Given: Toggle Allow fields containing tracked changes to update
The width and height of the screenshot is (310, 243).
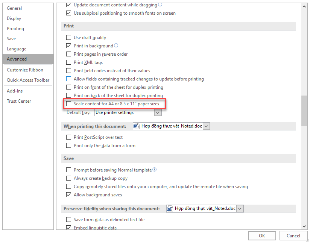Looking at the screenshot, I should (68, 79).
